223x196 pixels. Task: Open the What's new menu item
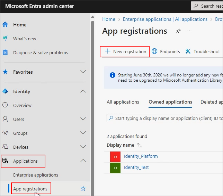pyautogui.click(x=25, y=39)
